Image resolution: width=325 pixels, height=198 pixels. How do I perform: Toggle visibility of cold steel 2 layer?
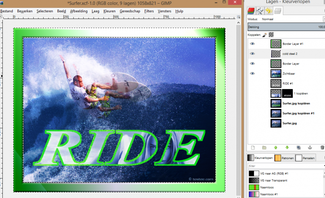[252, 53]
